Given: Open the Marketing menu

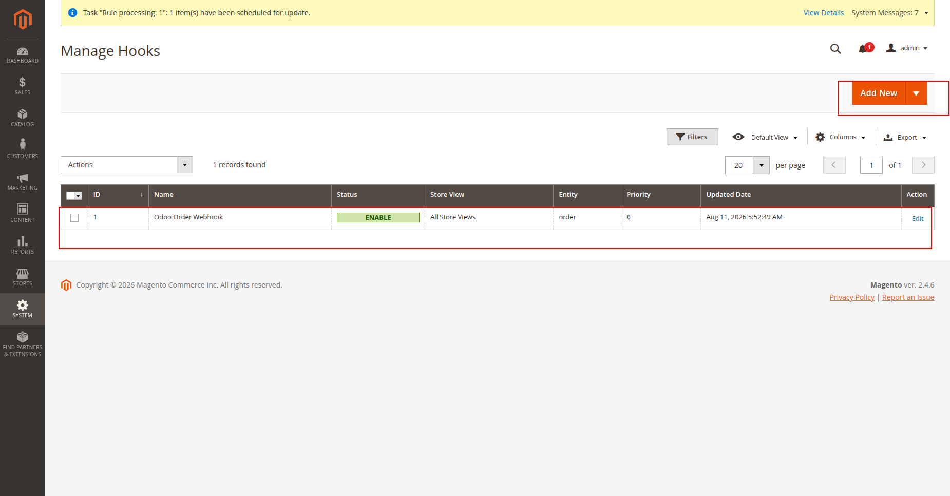Looking at the screenshot, I should (x=23, y=182).
